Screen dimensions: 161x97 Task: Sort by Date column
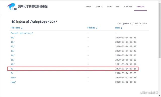(x=119, y=28)
